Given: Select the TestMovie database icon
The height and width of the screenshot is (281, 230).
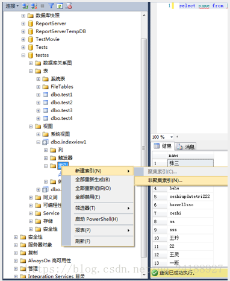Looking at the screenshot, I should [31, 39].
